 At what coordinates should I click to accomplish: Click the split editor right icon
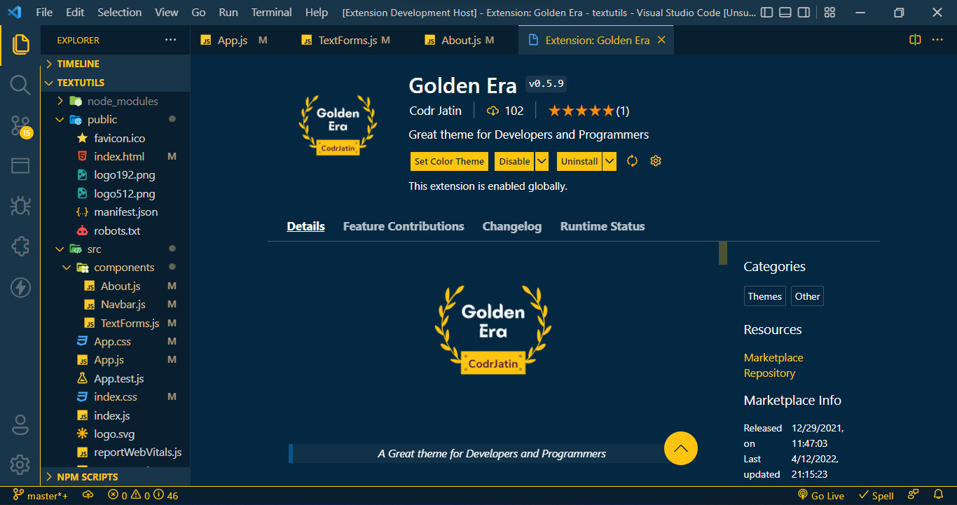click(x=915, y=40)
